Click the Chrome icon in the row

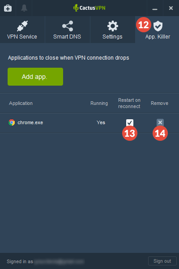coord(12,122)
